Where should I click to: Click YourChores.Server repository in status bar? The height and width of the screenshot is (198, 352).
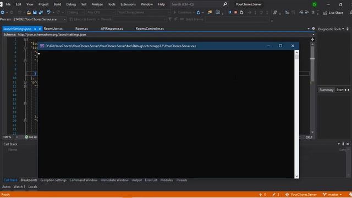click(301, 195)
